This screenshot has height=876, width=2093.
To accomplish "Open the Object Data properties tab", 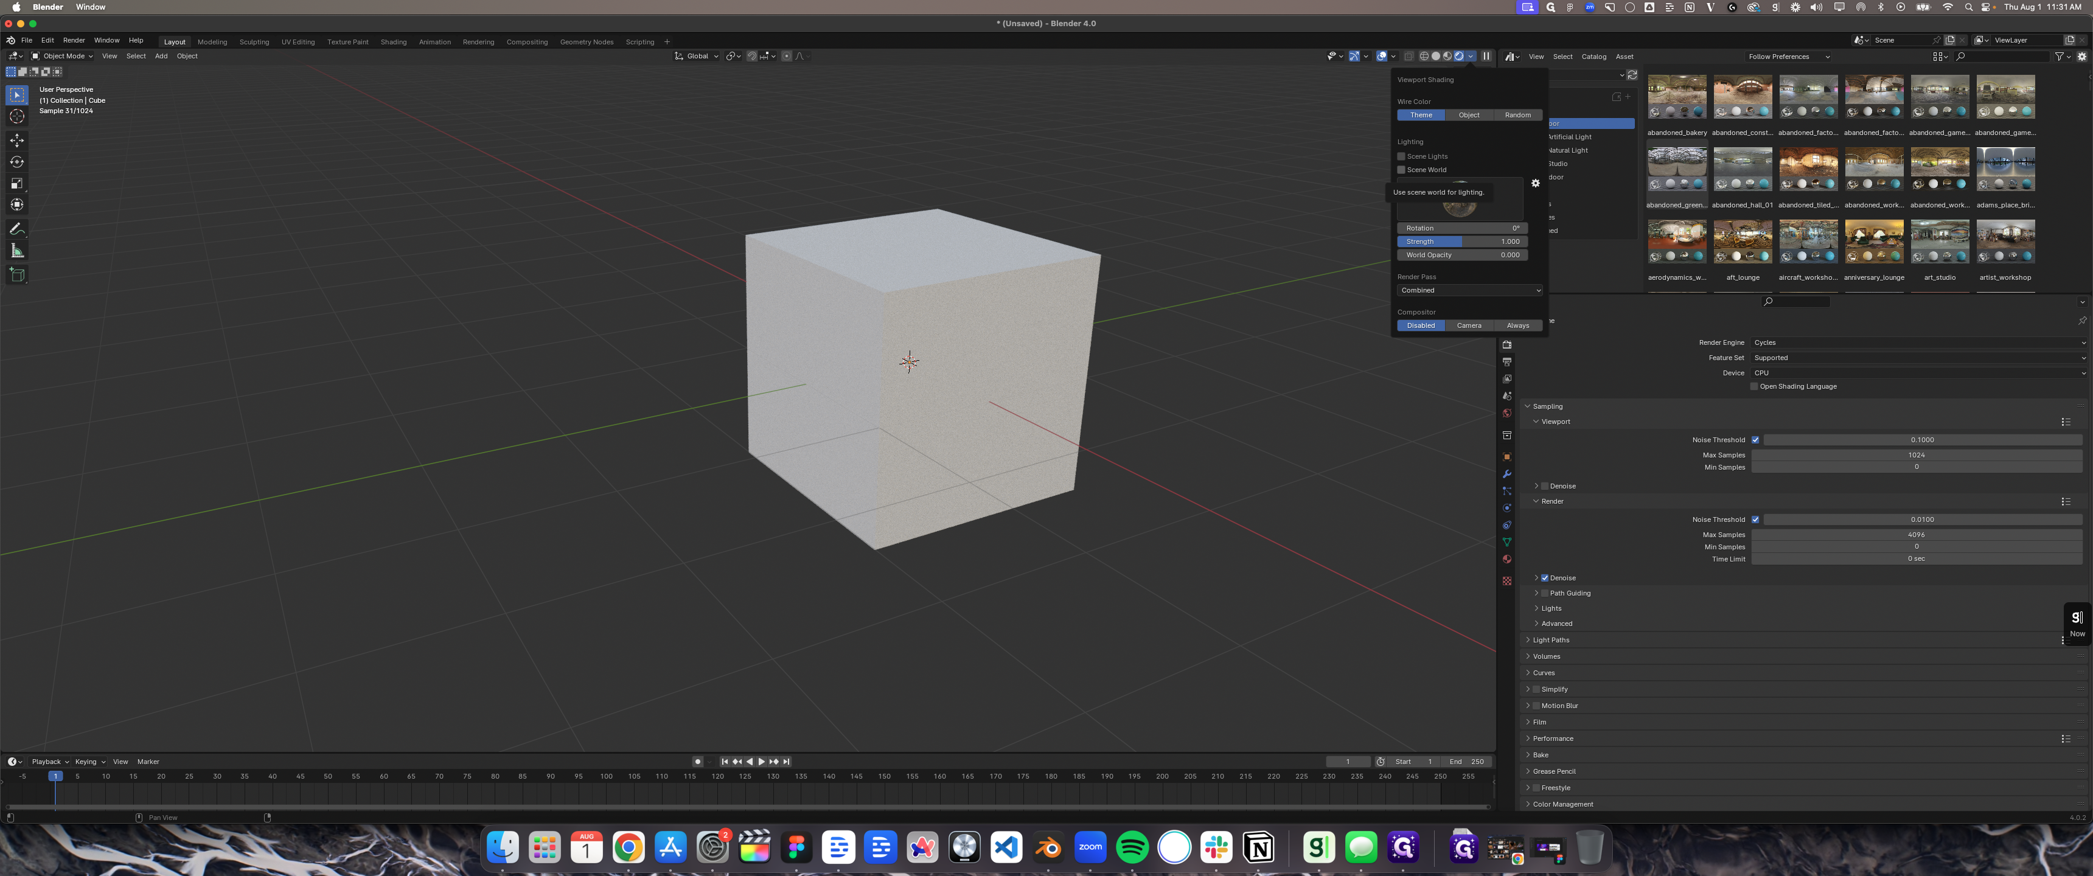I will pyautogui.click(x=1507, y=542).
